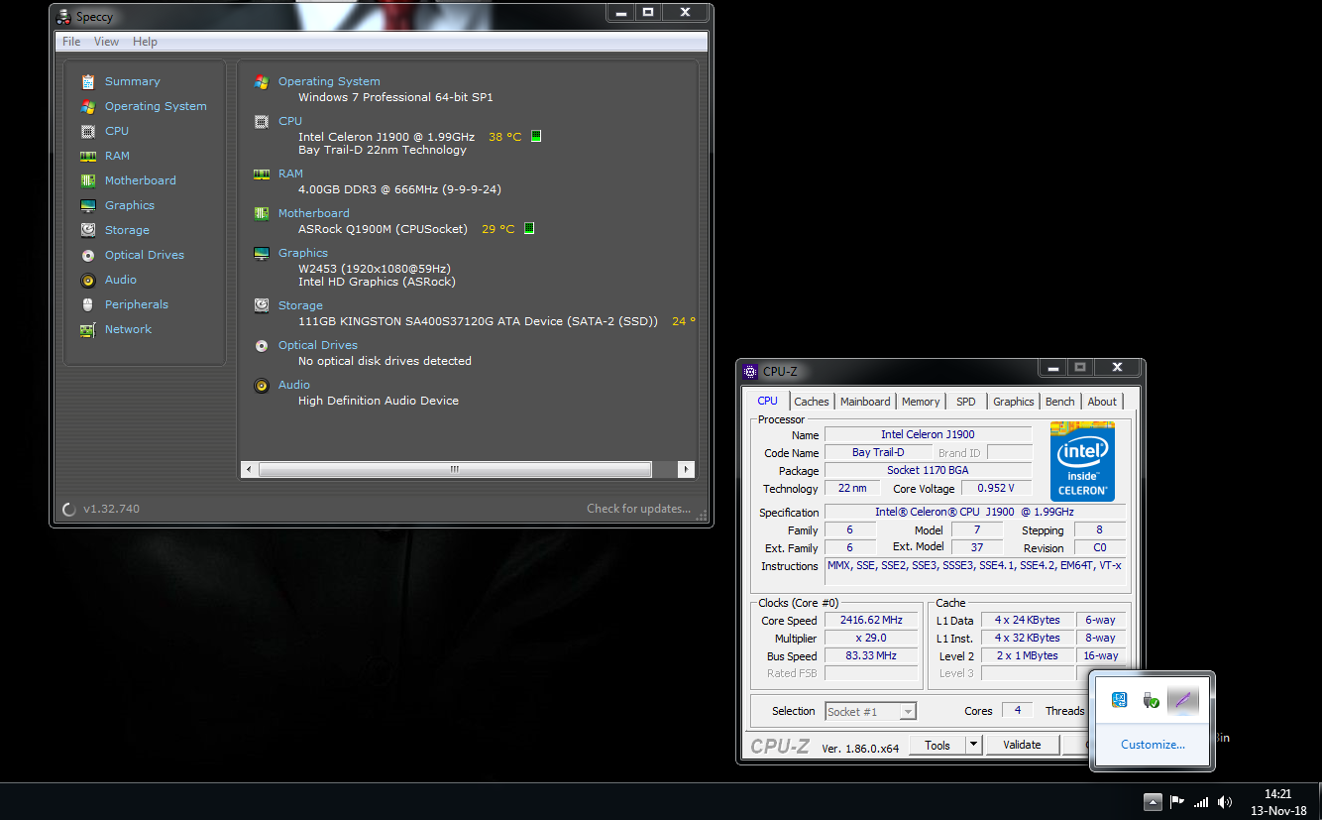Click the Network icon in Speccy sidebar
This screenshot has width=1322, height=820.
click(x=88, y=329)
